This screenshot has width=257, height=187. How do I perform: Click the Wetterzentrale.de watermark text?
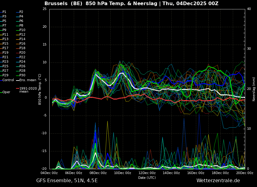[x=218, y=181]
